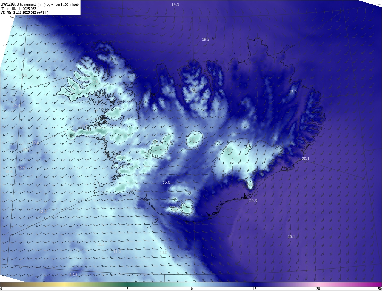Click the 15.0 value label on the map
This screenshot has height=291, width=382.
click(x=166, y=182)
